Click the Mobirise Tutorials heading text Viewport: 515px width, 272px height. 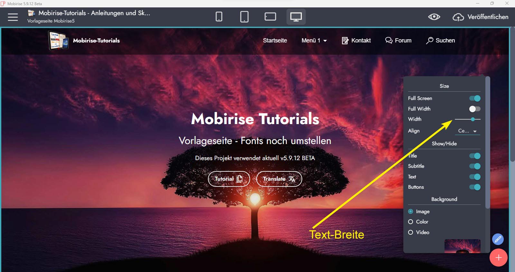[255, 119]
